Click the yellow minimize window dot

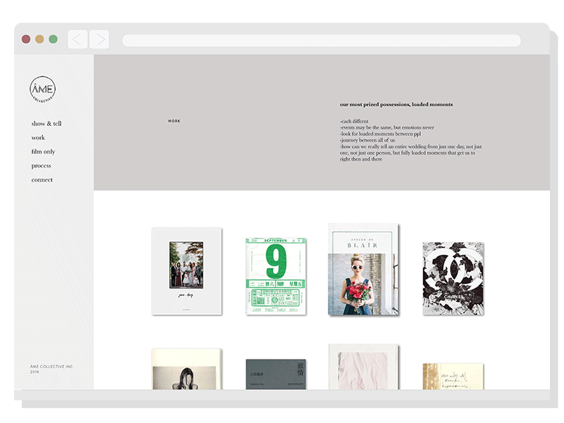39,39
